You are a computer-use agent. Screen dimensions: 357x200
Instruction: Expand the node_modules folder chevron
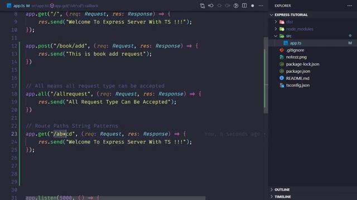(276, 29)
